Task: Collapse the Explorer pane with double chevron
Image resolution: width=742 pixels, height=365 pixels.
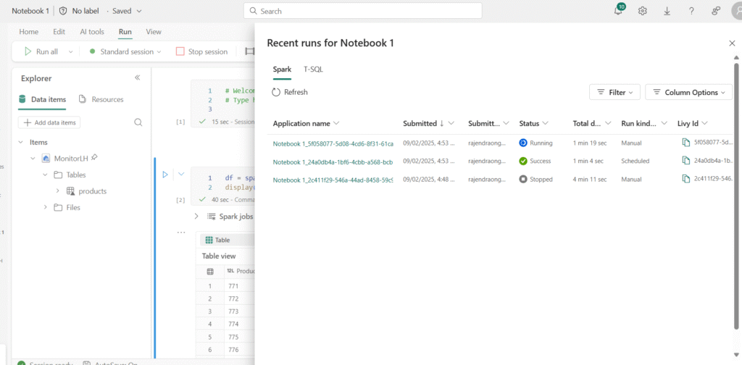Action: (137, 77)
